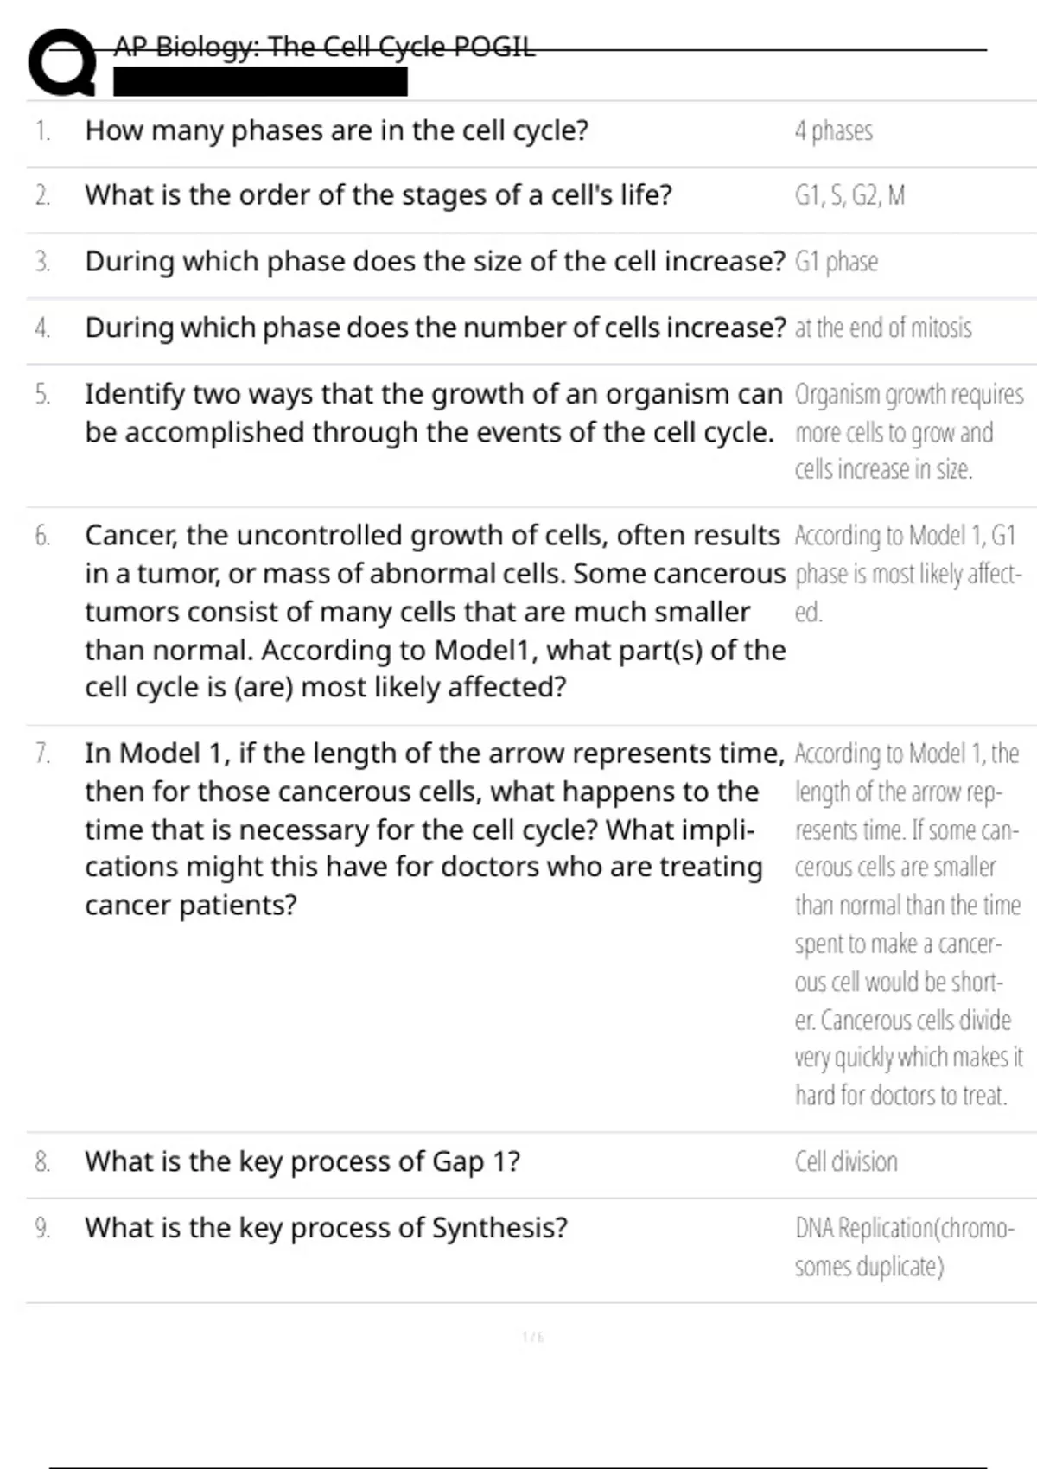
Task: Click the answer "G1, S, G2, M"
Action: [849, 196]
